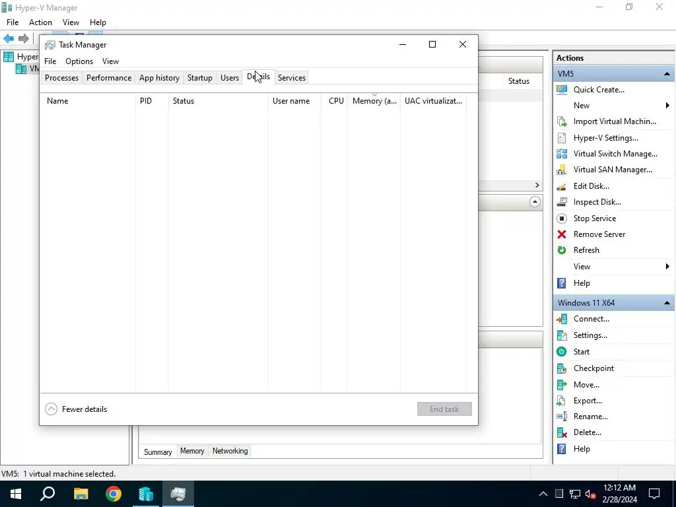Screen dimensions: 676x507
Task: Click the Stop Service icon
Action: click(562, 219)
